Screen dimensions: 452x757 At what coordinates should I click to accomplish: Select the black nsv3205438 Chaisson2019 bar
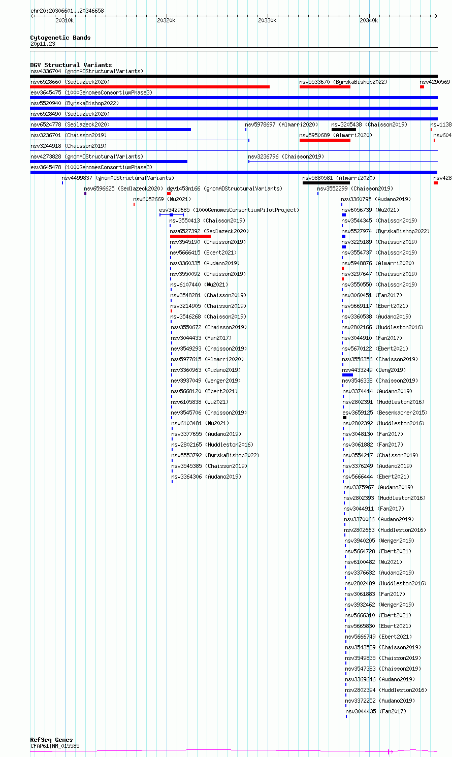(344, 130)
